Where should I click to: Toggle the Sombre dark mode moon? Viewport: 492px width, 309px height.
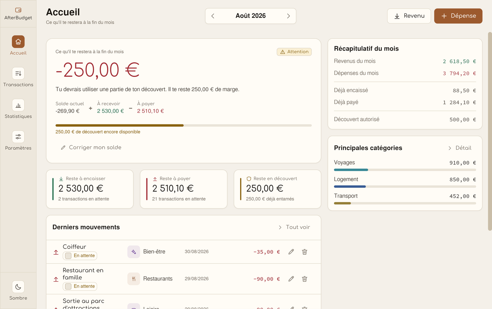tap(18, 287)
